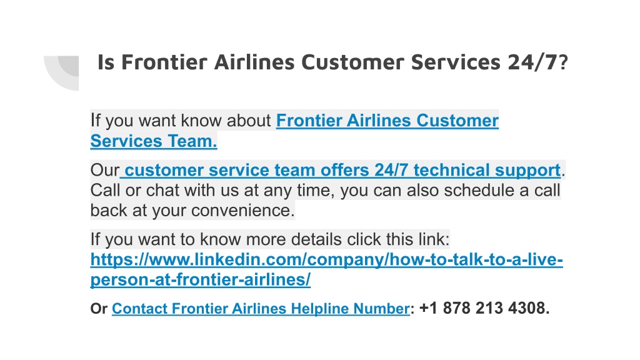Click '24/7?' in the slide title
Screen dimensions: 640x360
538,62
